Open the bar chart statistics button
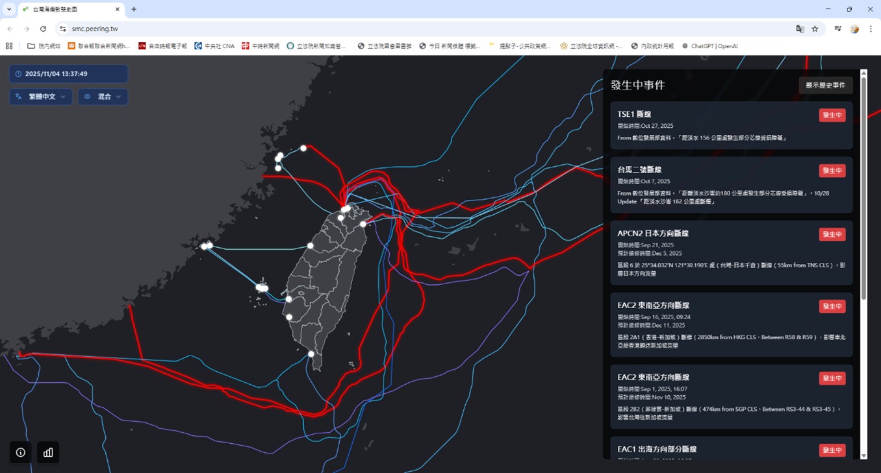Image resolution: width=881 pixels, height=473 pixels. coord(48,452)
